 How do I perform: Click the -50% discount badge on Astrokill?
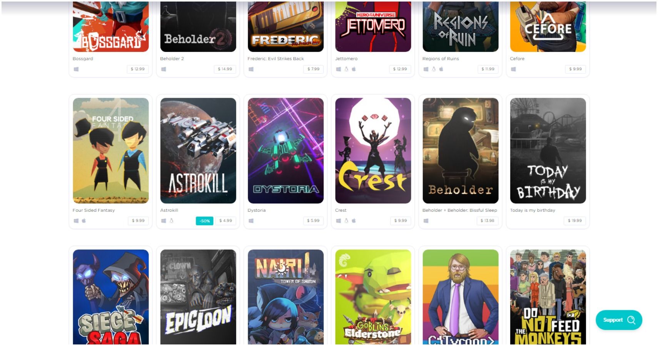205,221
